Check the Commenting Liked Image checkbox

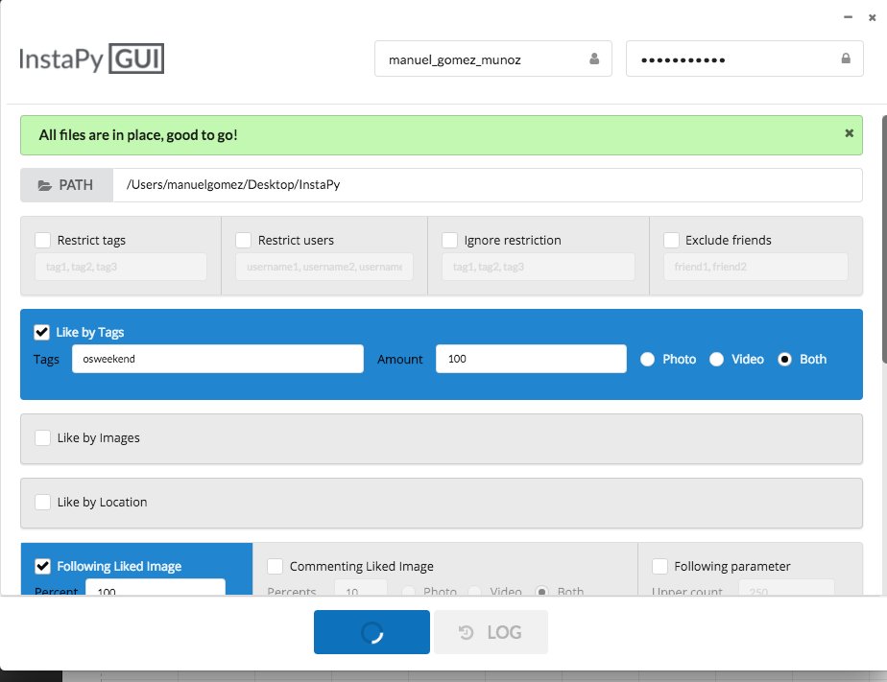pyautogui.click(x=273, y=566)
